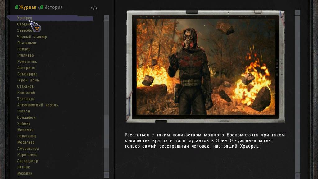This screenshot has height=179, width=318.
Task: Select the Ремонтник entry
Action: [27, 62]
